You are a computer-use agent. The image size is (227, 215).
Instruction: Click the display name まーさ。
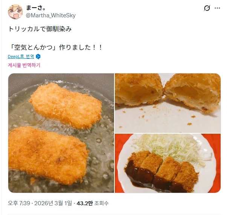point(36,8)
